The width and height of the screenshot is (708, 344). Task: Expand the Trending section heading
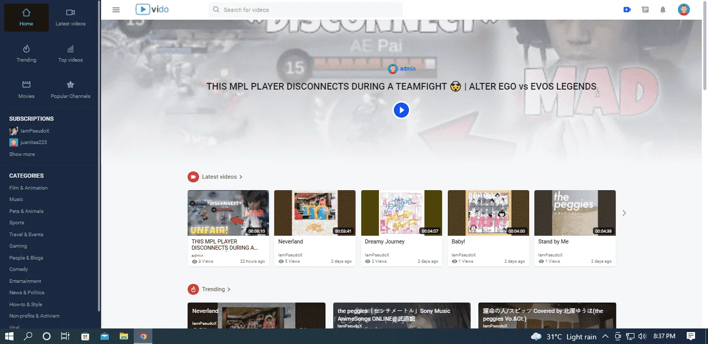tap(216, 289)
